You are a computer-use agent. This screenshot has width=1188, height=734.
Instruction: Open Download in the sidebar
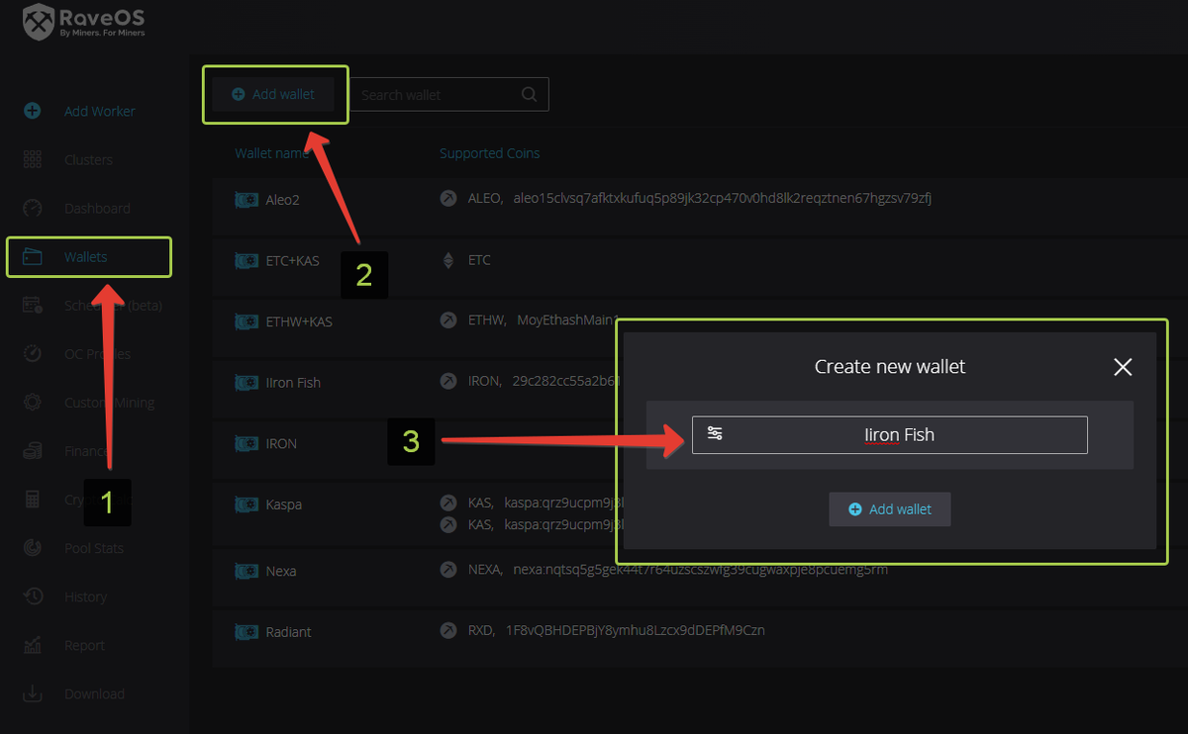[x=94, y=693]
